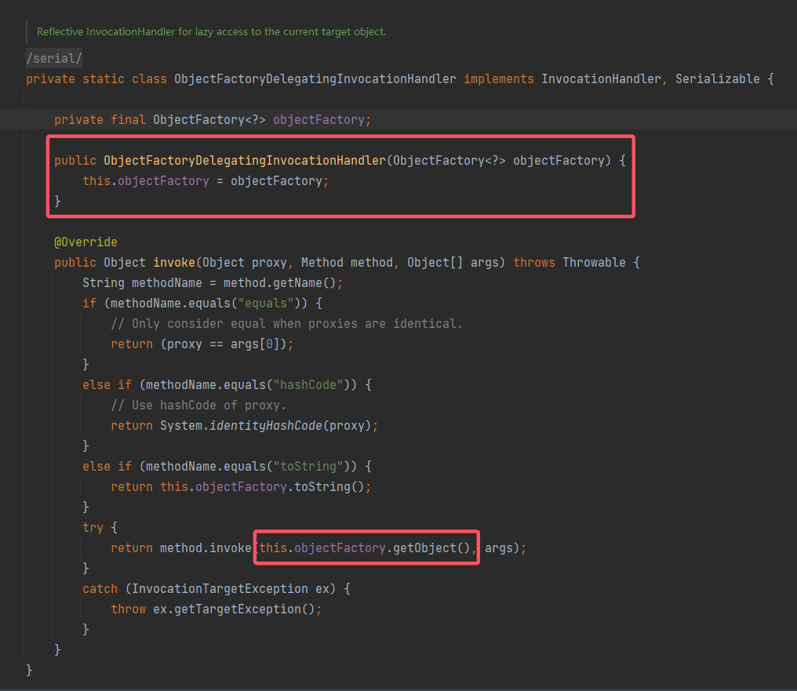Viewport: 797px width, 691px height.
Task: Click the "static" keyword in the class declaration
Action: pyautogui.click(x=104, y=79)
